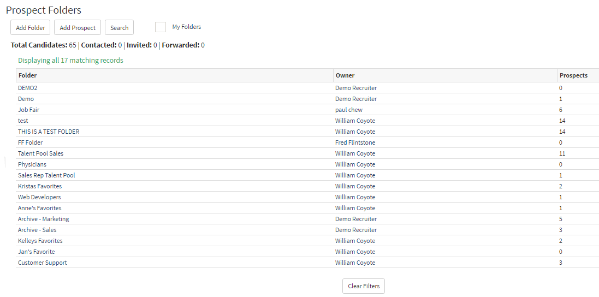Open the Kelleys Favorites folder
This screenshot has height=297, width=599.
click(40, 241)
